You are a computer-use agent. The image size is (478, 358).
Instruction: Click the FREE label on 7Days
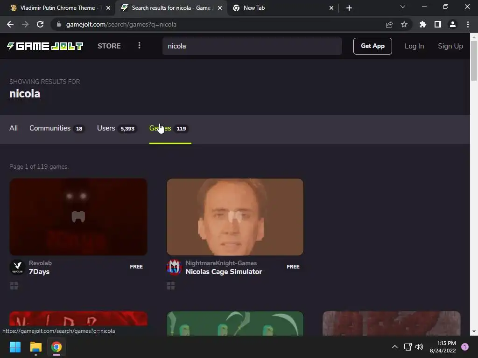(136, 267)
